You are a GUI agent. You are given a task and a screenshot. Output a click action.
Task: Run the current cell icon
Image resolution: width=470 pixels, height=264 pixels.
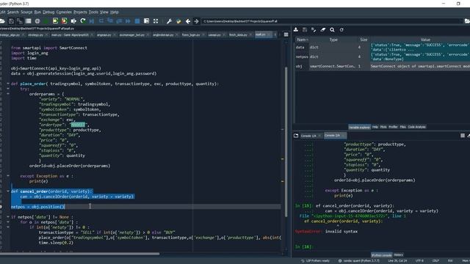pyautogui.click(x=56, y=21)
